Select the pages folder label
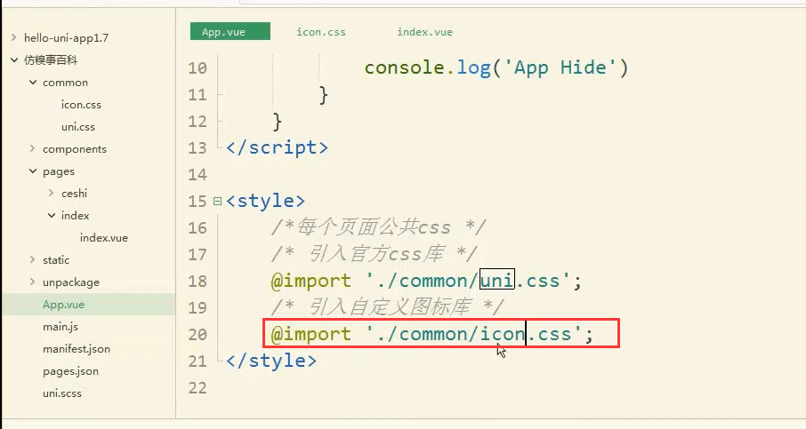Image resolution: width=806 pixels, height=429 pixels. pos(59,171)
